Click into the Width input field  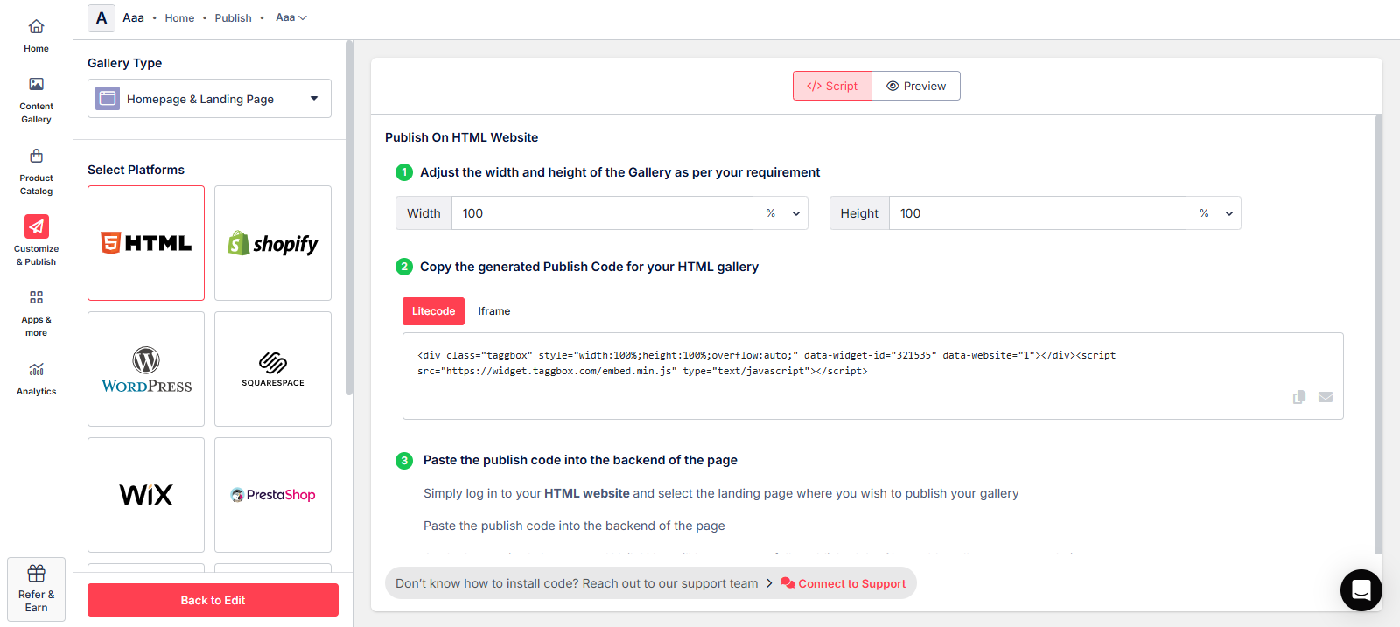click(x=602, y=213)
